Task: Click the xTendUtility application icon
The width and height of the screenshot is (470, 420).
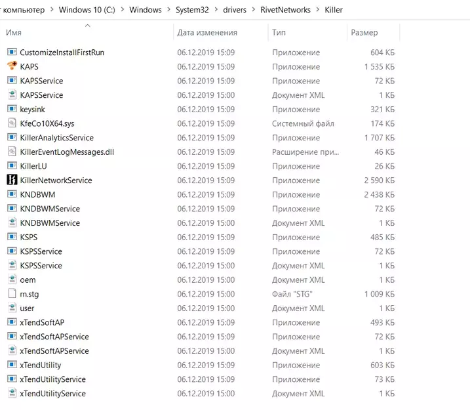Action: [12, 365]
